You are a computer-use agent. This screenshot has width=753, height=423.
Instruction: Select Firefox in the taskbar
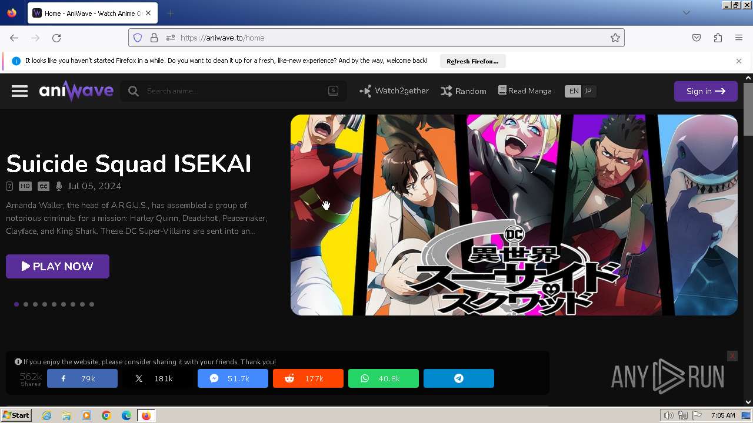(x=146, y=415)
